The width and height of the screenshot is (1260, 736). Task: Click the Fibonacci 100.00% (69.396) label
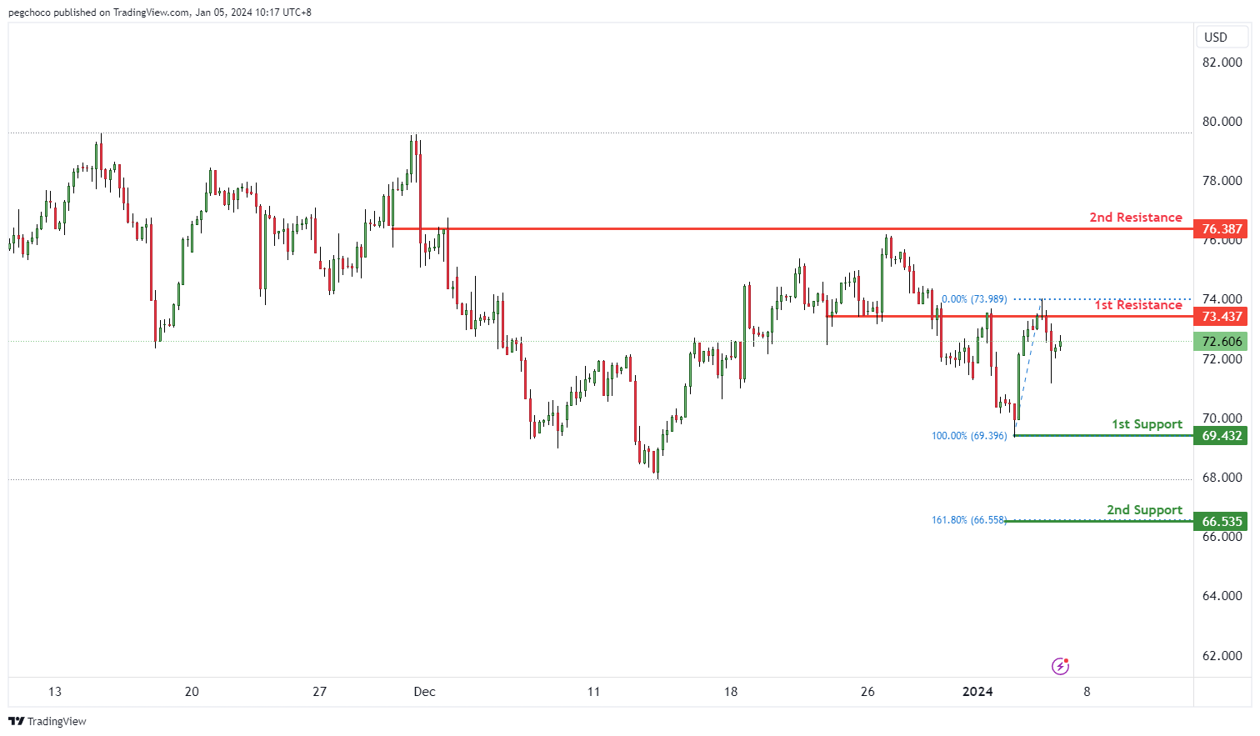tap(968, 436)
